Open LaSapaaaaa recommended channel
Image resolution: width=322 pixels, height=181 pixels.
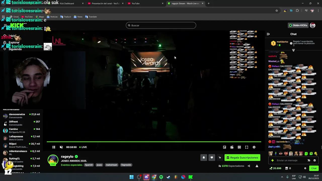[x=21, y=138]
